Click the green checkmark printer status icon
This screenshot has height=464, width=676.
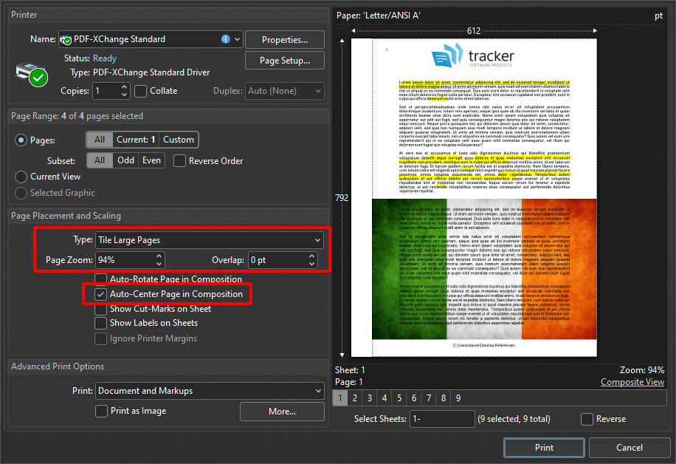(x=38, y=77)
